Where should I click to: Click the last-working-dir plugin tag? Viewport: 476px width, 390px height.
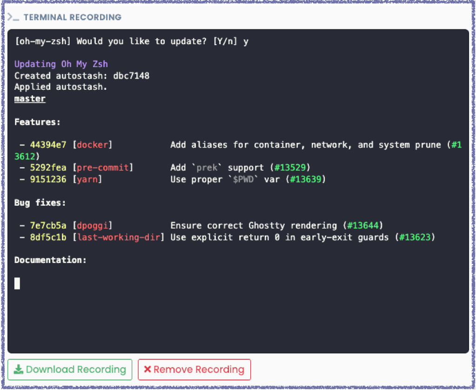tap(119, 237)
